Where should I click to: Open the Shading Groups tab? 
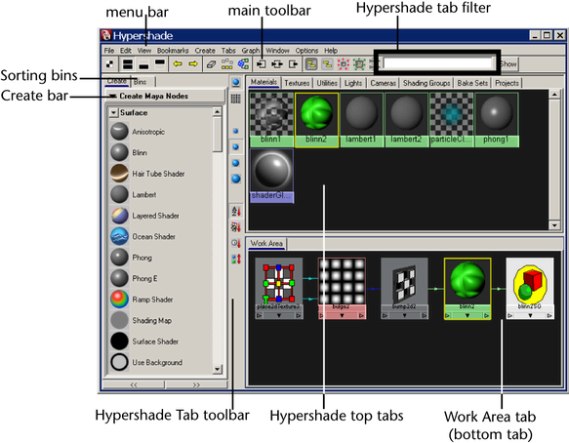point(427,83)
